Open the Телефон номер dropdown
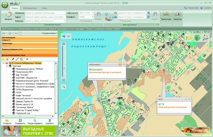The height and width of the screenshot is (137, 213). pos(92,17)
